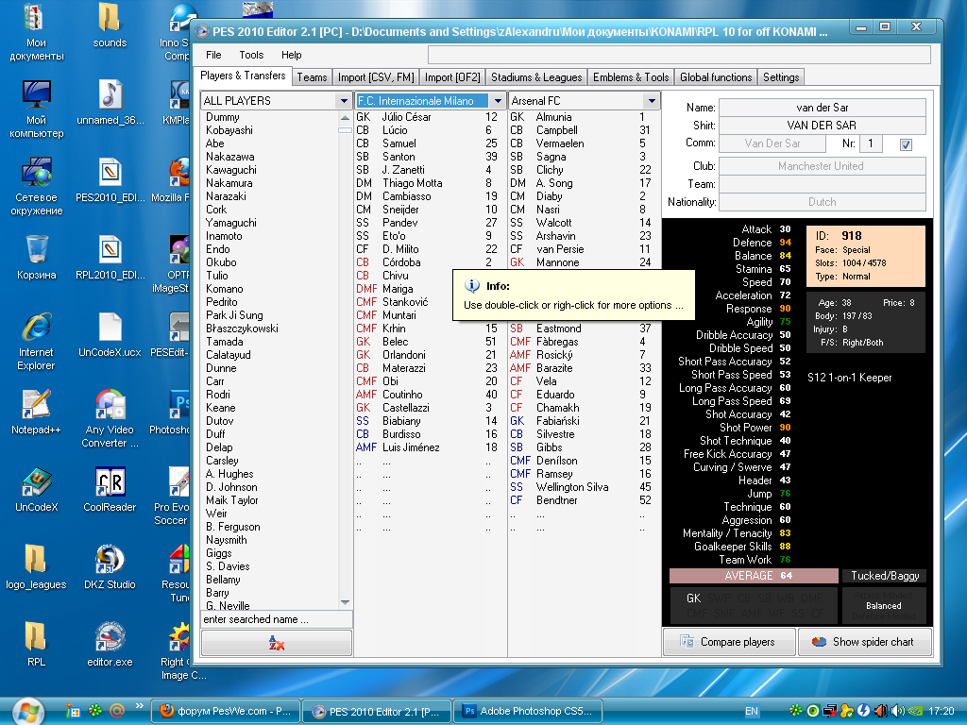Open RPL2010_EDI... file icon
Image resolution: width=967 pixels, height=725 pixels.
pos(110,258)
